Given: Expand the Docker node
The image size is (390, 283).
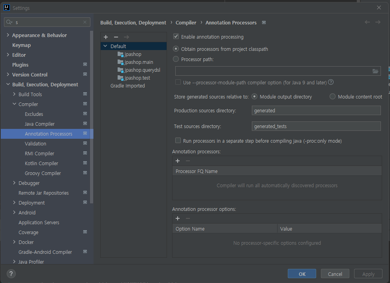Looking at the screenshot, I should (x=14, y=242).
